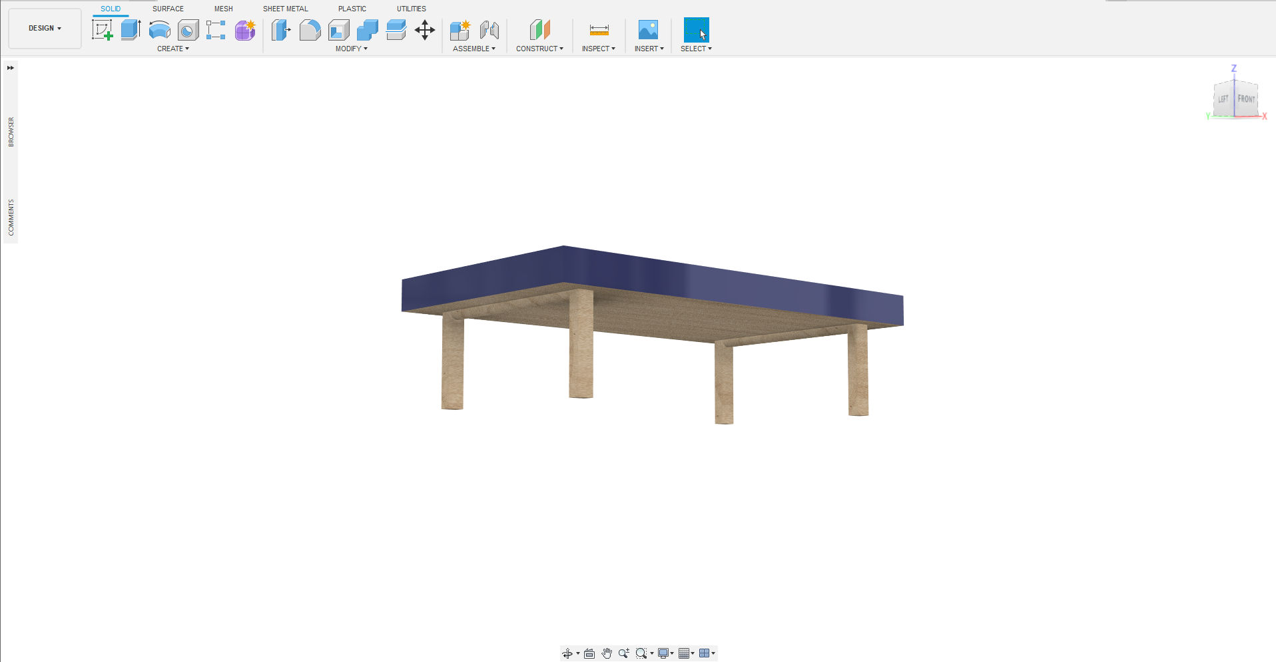Select the Pan tool at bottom

(607, 653)
